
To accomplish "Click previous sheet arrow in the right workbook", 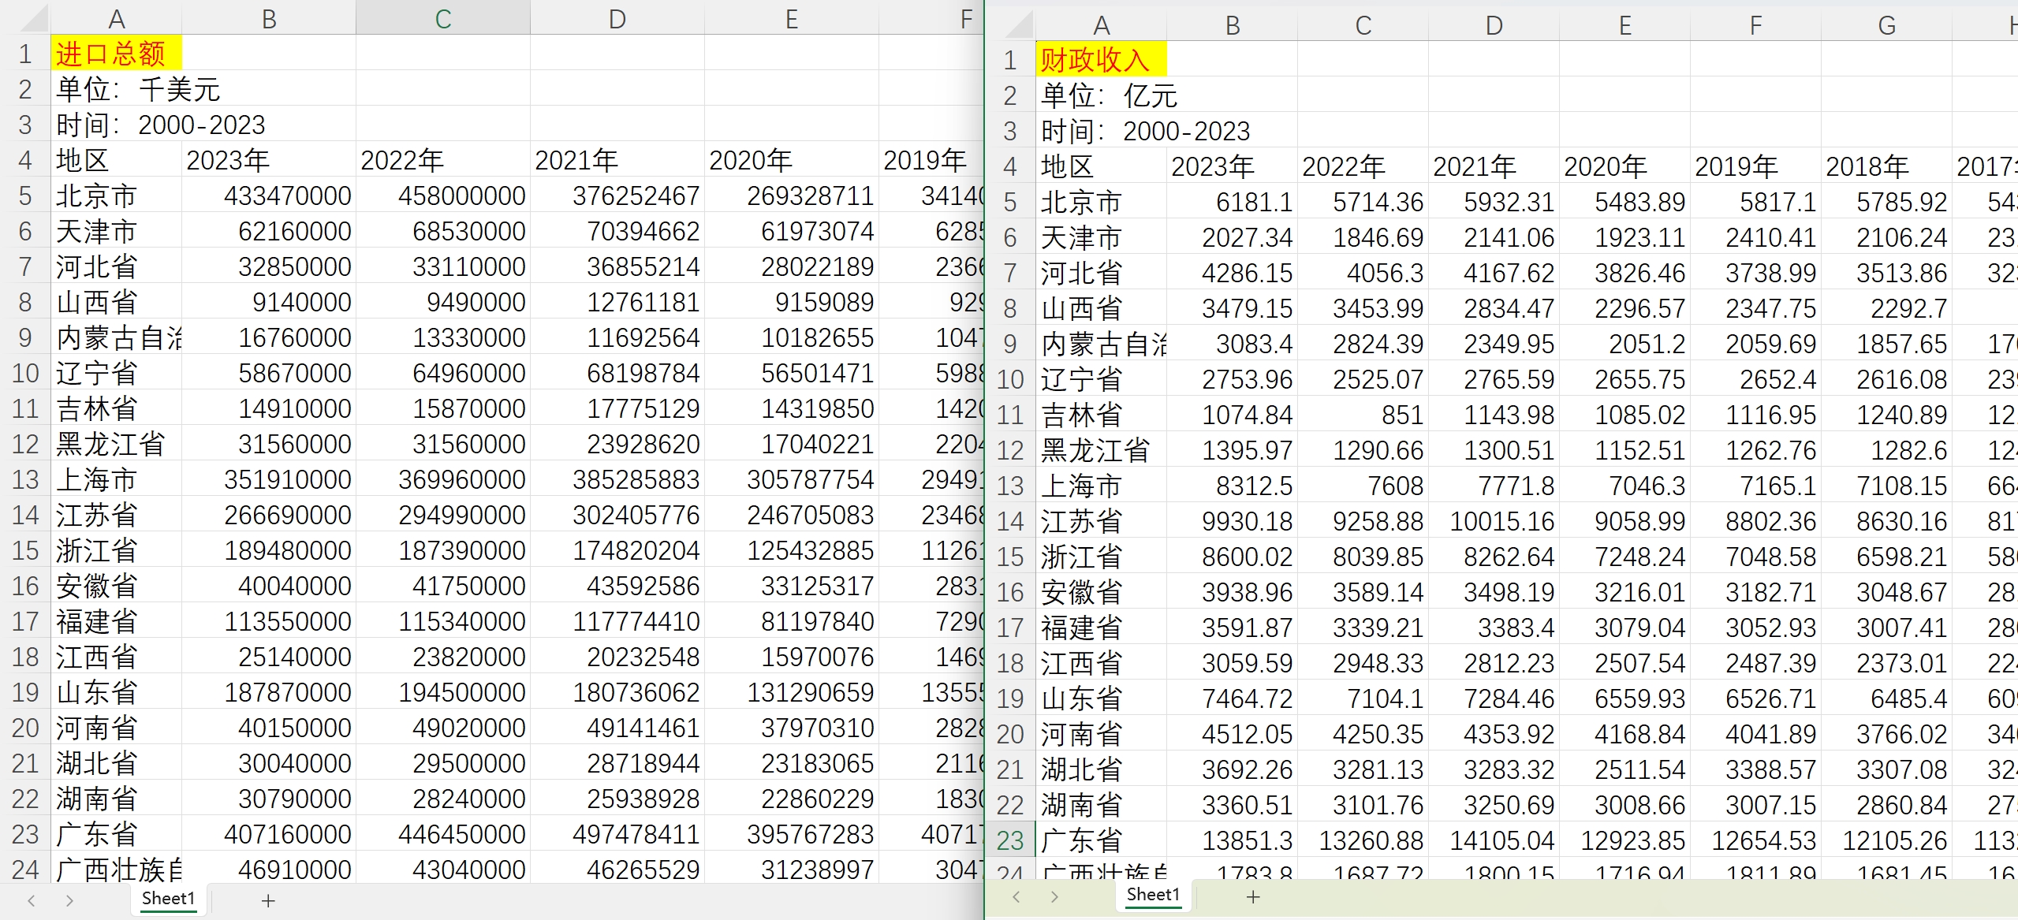I will 1016,896.
